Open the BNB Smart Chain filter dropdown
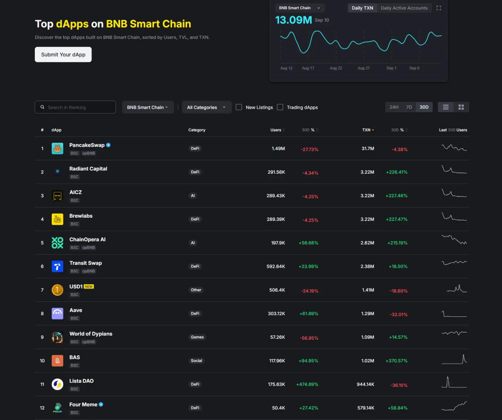This screenshot has width=502, height=420. pos(148,107)
